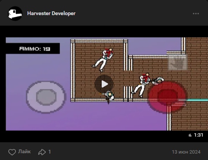208x160 pixels.
Task: Tap the red round fire button
Action: 167,97
